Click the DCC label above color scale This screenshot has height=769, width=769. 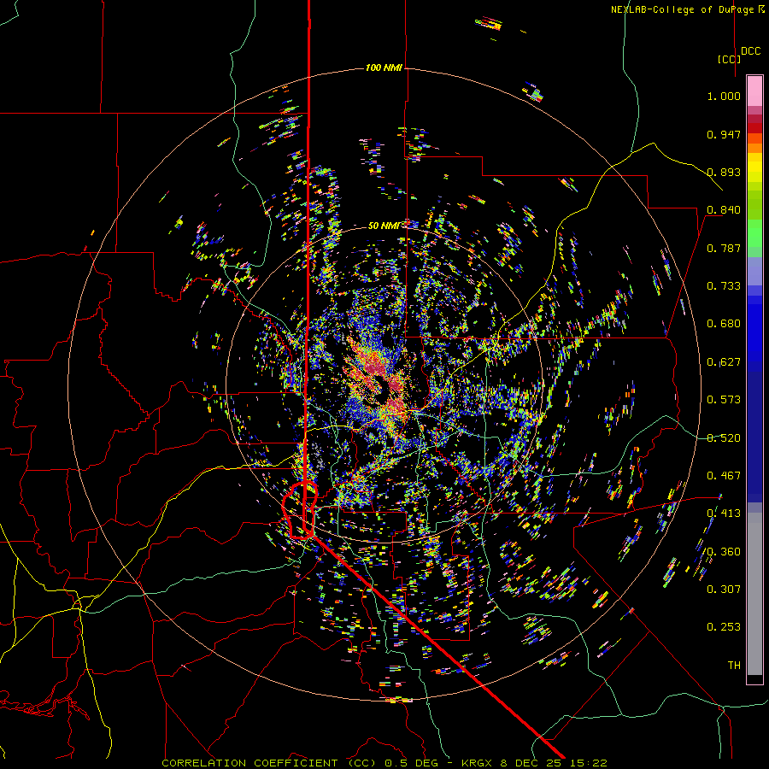click(750, 51)
